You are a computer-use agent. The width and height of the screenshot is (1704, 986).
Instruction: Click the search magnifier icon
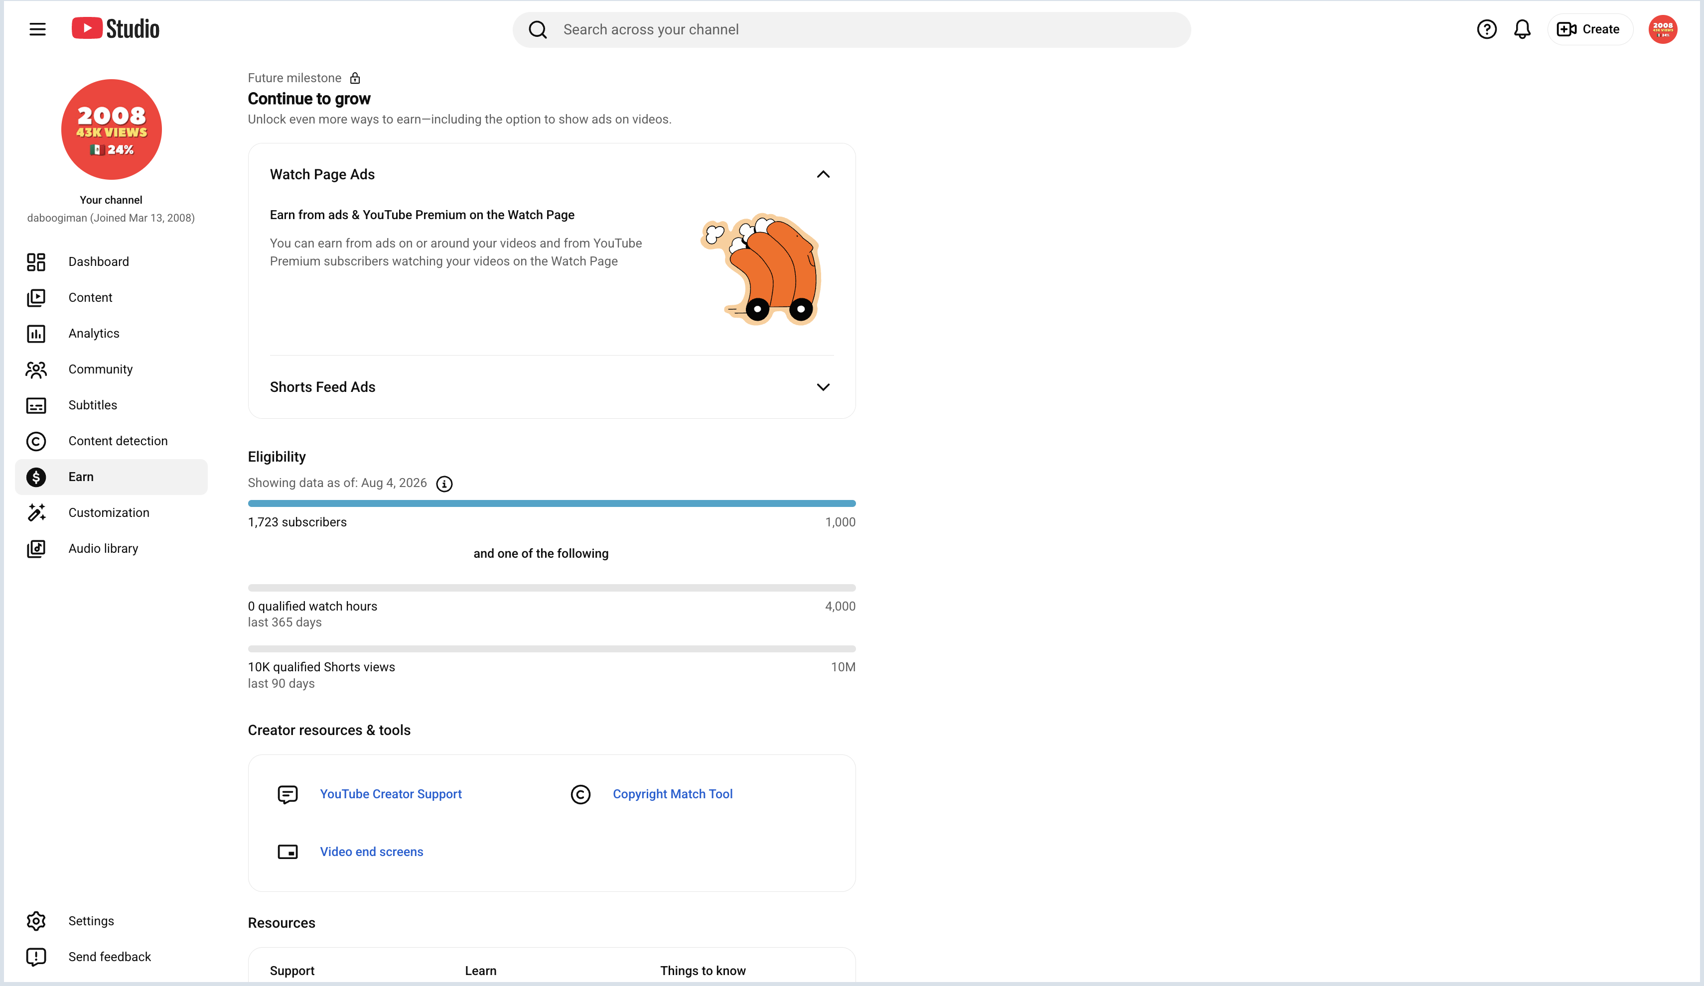(x=538, y=30)
